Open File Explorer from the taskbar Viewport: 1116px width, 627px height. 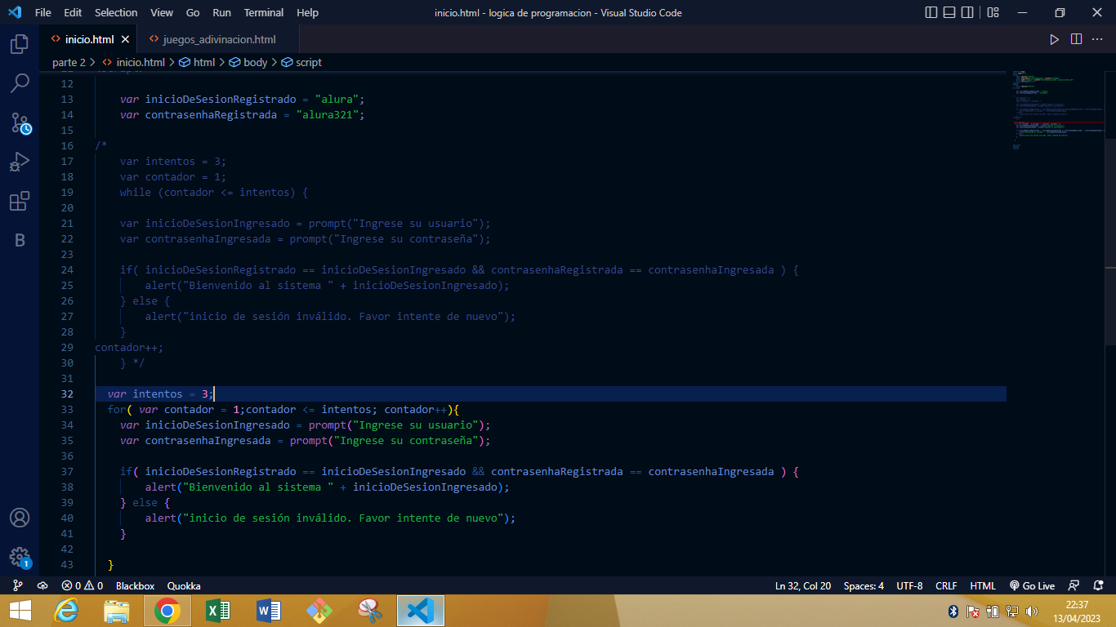coord(117,611)
